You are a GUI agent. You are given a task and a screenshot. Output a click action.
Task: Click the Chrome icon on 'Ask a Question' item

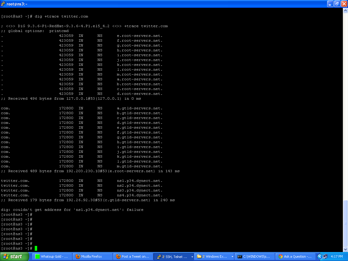tap(281, 256)
